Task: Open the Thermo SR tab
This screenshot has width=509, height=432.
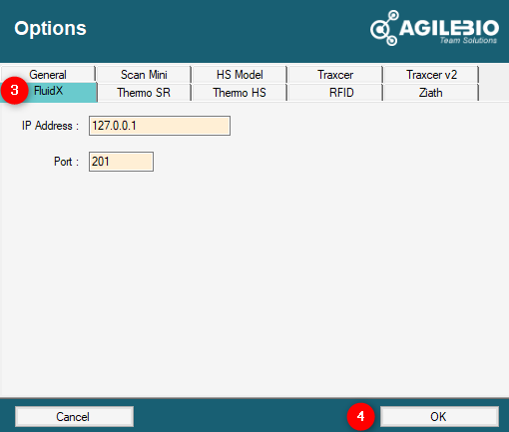Action: [x=144, y=92]
